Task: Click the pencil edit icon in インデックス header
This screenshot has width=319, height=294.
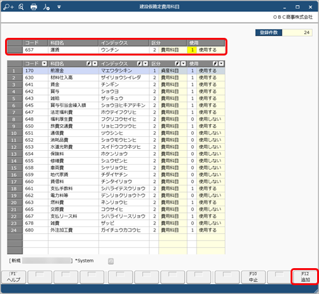Action: coord(139,64)
